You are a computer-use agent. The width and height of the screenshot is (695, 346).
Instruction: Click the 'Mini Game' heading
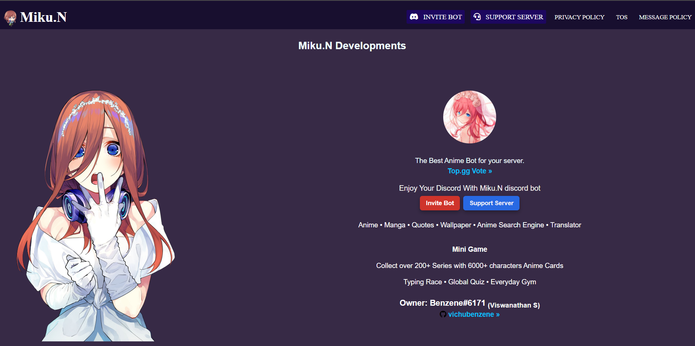[x=470, y=250]
